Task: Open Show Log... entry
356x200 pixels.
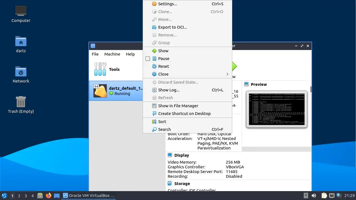Action: coord(187,90)
